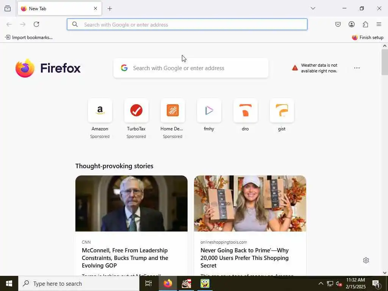Image resolution: width=388 pixels, height=291 pixels.
Task: Open the Windows Start menu
Action: (9, 283)
